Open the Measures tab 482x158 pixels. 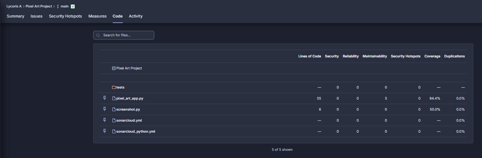[x=97, y=16]
